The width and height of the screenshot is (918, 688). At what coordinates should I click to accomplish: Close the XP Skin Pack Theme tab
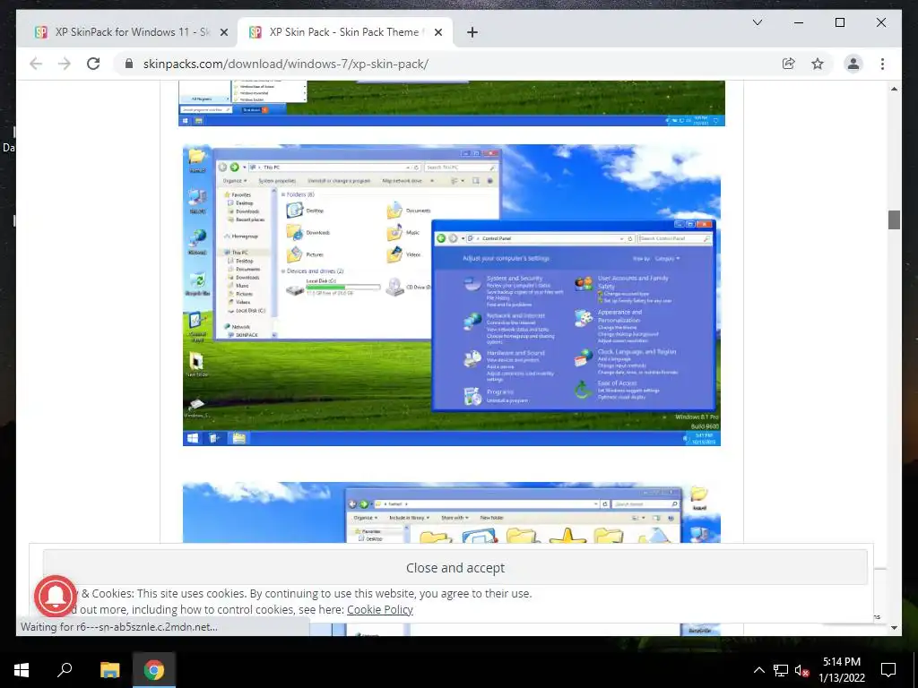[440, 33]
